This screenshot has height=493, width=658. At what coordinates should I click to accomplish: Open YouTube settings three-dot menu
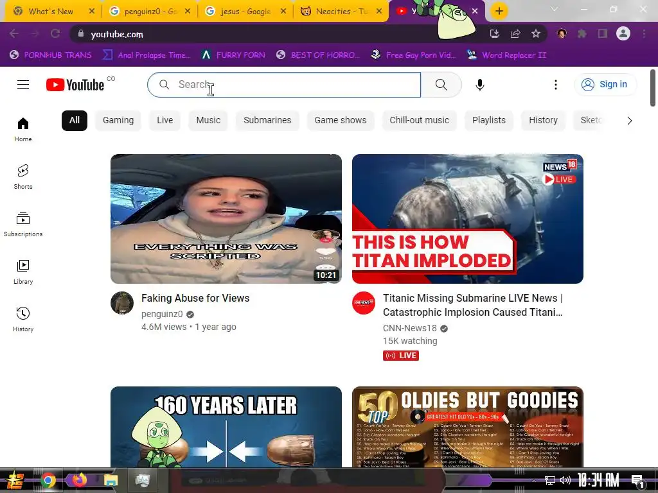click(x=556, y=85)
